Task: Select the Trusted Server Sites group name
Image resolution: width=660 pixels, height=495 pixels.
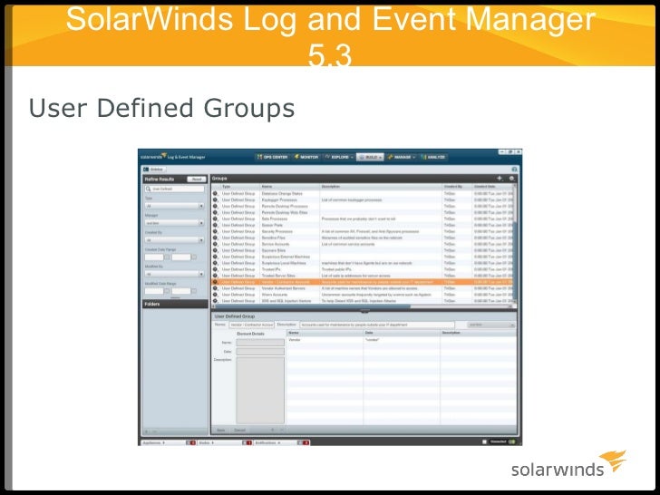Action: (x=278, y=276)
